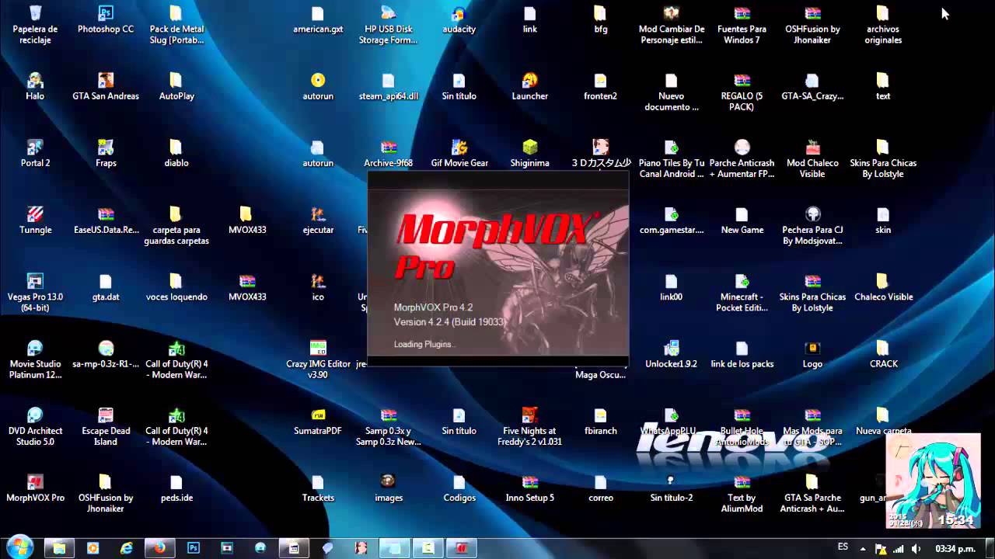Launch the Tunngle desktop shortcut

(x=35, y=220)
